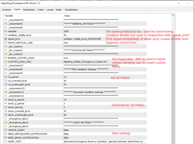Viewport: 193px width, 144px height.
Task: Open the Inputs tab
Action: click(17, 9)
